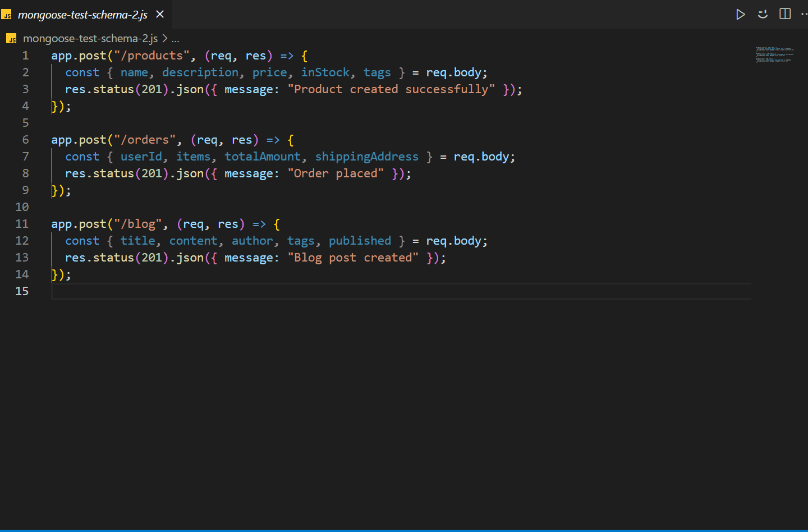Click the inStock variable on line 2
808x532 pixels.
coord(325,72)
